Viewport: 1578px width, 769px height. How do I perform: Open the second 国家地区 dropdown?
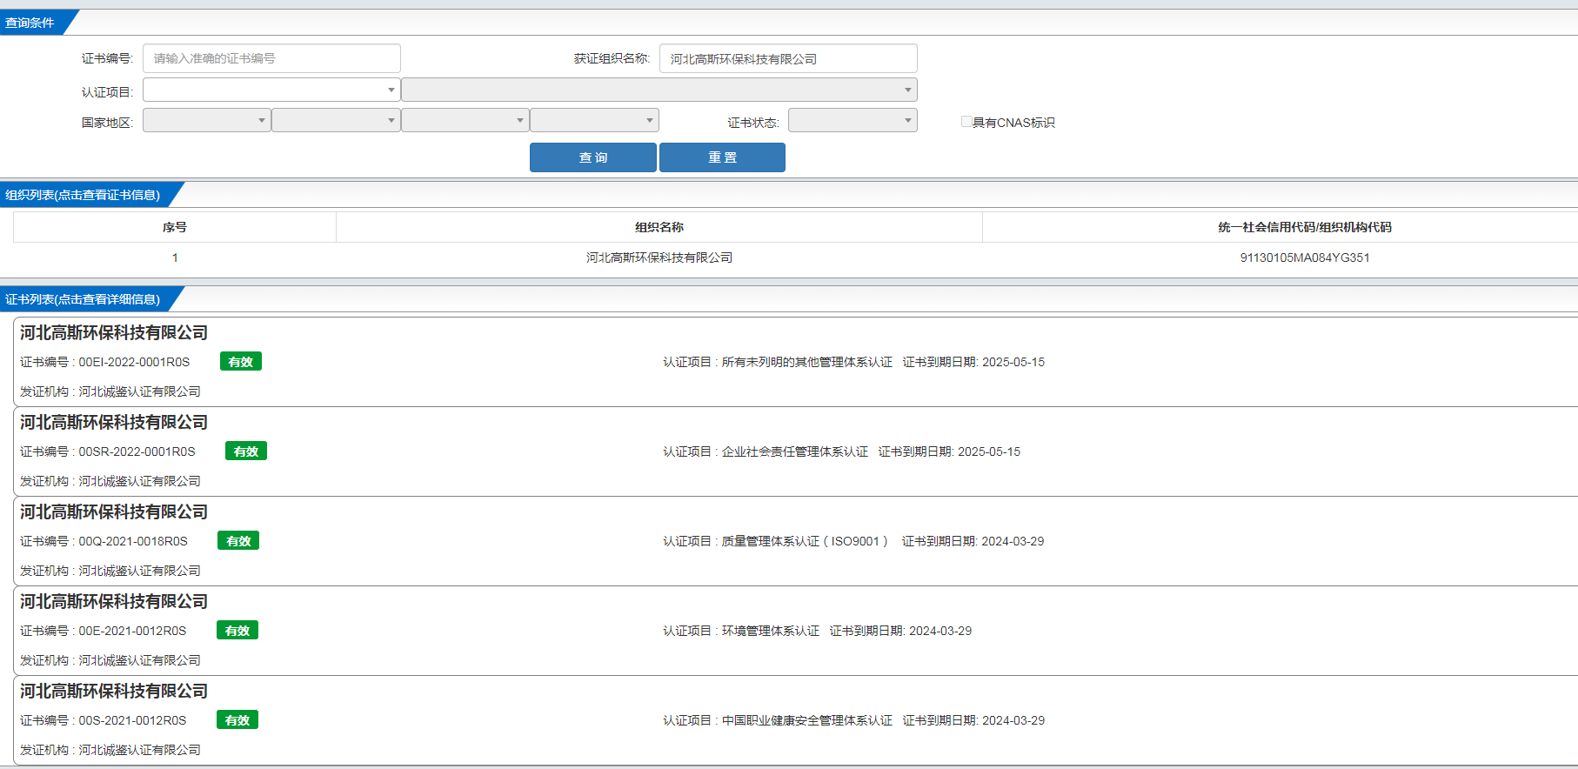point(336,120)
